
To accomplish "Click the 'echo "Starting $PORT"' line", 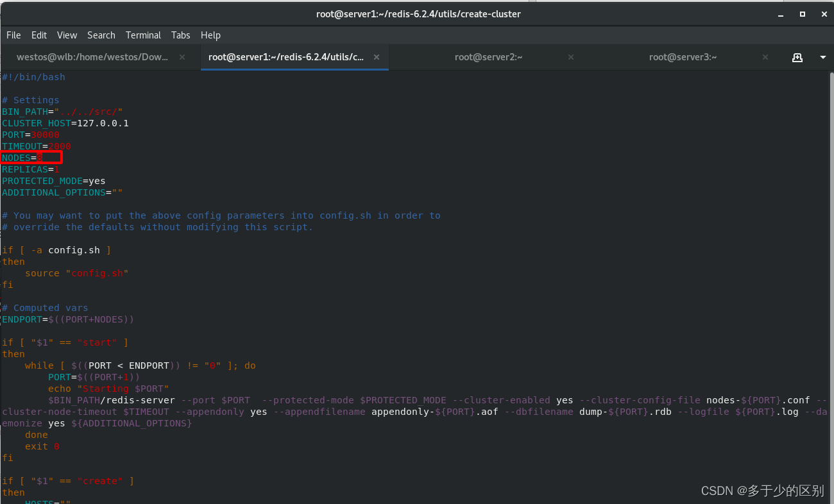I will click(x=108, y=389).
